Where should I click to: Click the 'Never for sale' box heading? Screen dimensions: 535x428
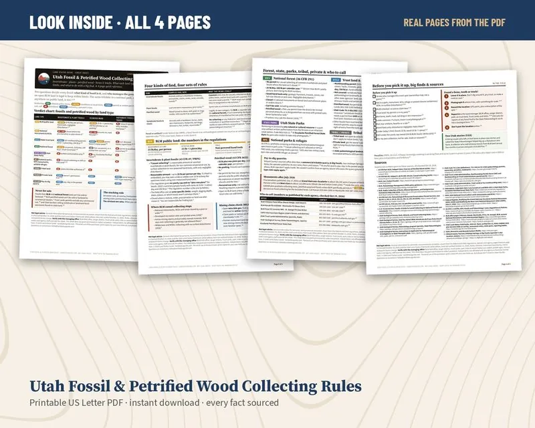43,191
